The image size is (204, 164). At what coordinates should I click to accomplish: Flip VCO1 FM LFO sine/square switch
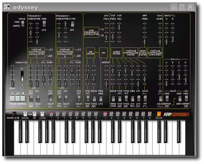pyautogui.click(x=31, y=99)
